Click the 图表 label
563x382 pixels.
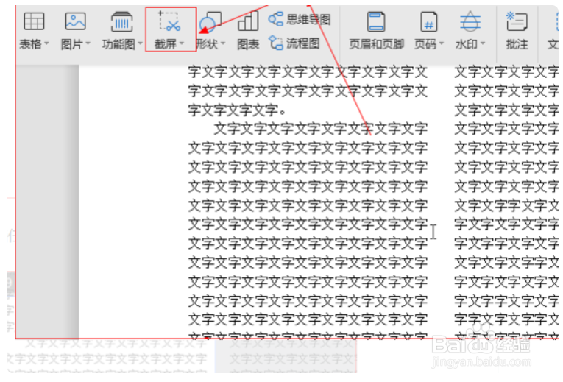click(248, 44)
